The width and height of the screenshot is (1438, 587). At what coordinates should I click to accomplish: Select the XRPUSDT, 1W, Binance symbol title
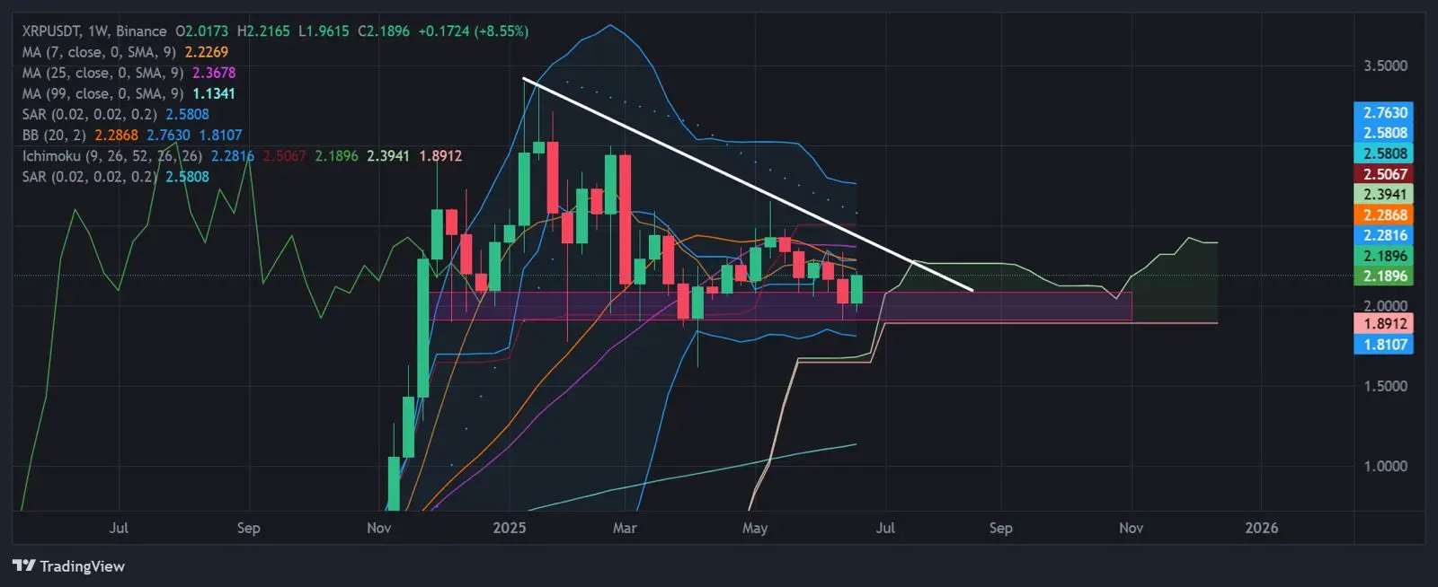pyautogui.click(x=94, y=31)
